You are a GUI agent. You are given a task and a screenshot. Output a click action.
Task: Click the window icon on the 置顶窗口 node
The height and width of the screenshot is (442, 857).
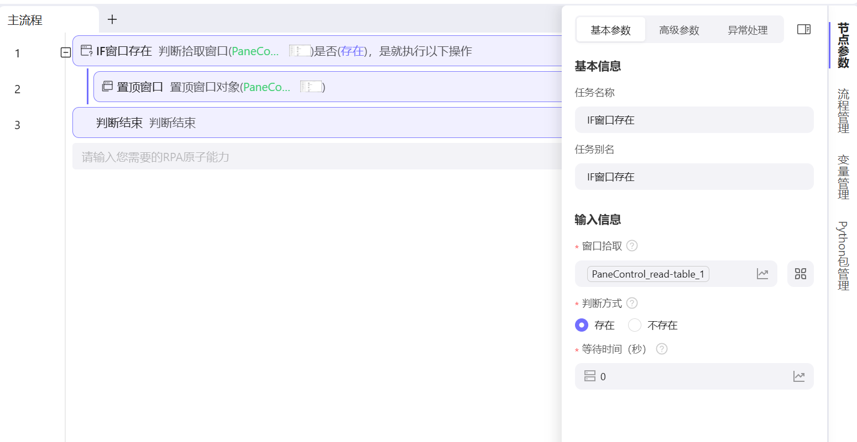(107, 86)
